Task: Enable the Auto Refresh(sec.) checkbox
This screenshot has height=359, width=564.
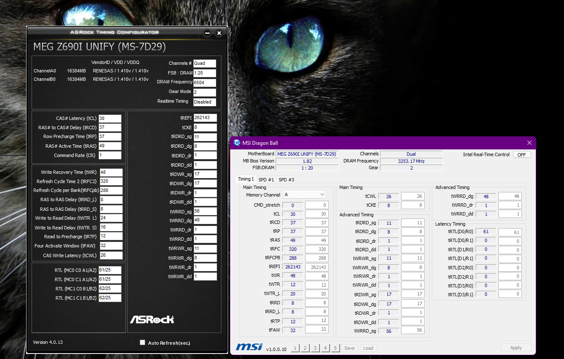Action: point(142,343)
